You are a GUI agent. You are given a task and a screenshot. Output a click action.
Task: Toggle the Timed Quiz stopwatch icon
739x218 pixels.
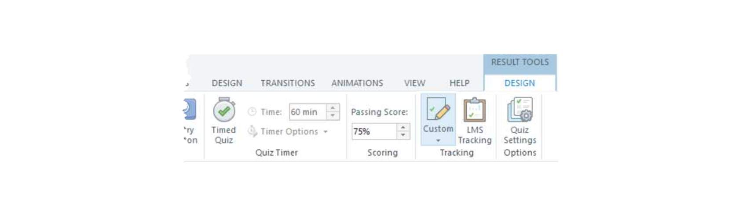tap(224, 110)
